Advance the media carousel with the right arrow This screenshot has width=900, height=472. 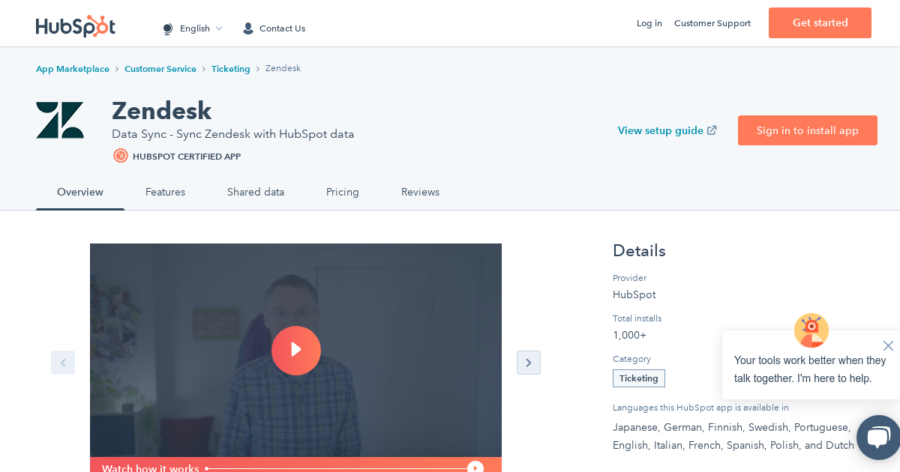coord(529,363)
